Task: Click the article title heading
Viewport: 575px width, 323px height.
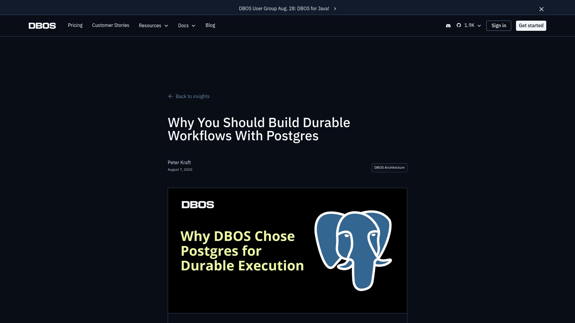Action: click(x=259, y=129)
